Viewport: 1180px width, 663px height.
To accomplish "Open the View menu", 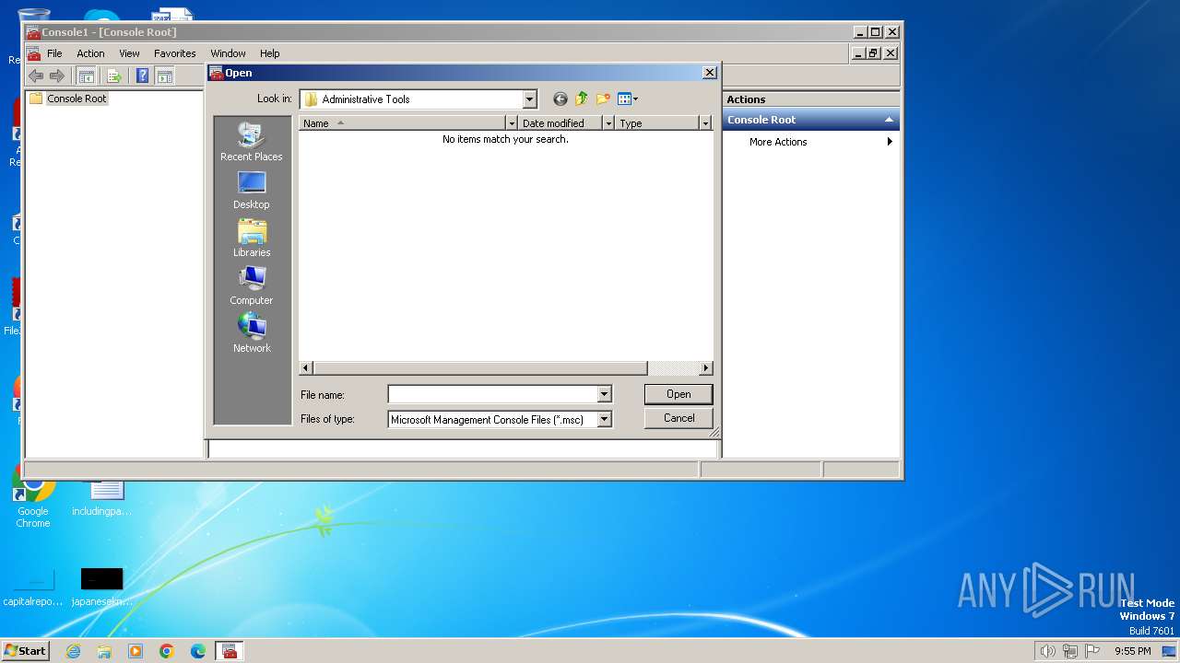I will coord(129,53).
